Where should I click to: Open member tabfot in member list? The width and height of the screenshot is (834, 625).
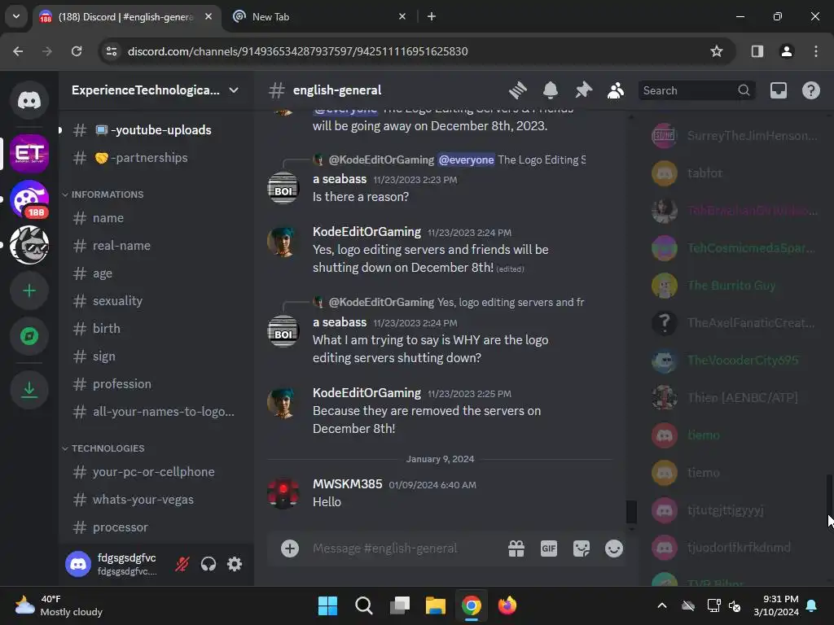tap(734, 173)
